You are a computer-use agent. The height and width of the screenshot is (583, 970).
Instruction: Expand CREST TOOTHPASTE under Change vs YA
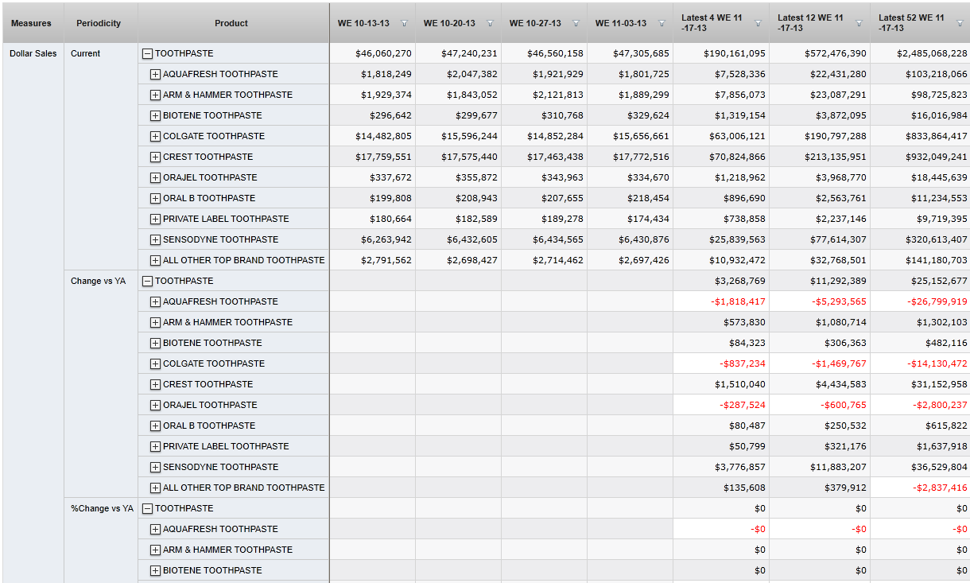(x=155, y=385)
